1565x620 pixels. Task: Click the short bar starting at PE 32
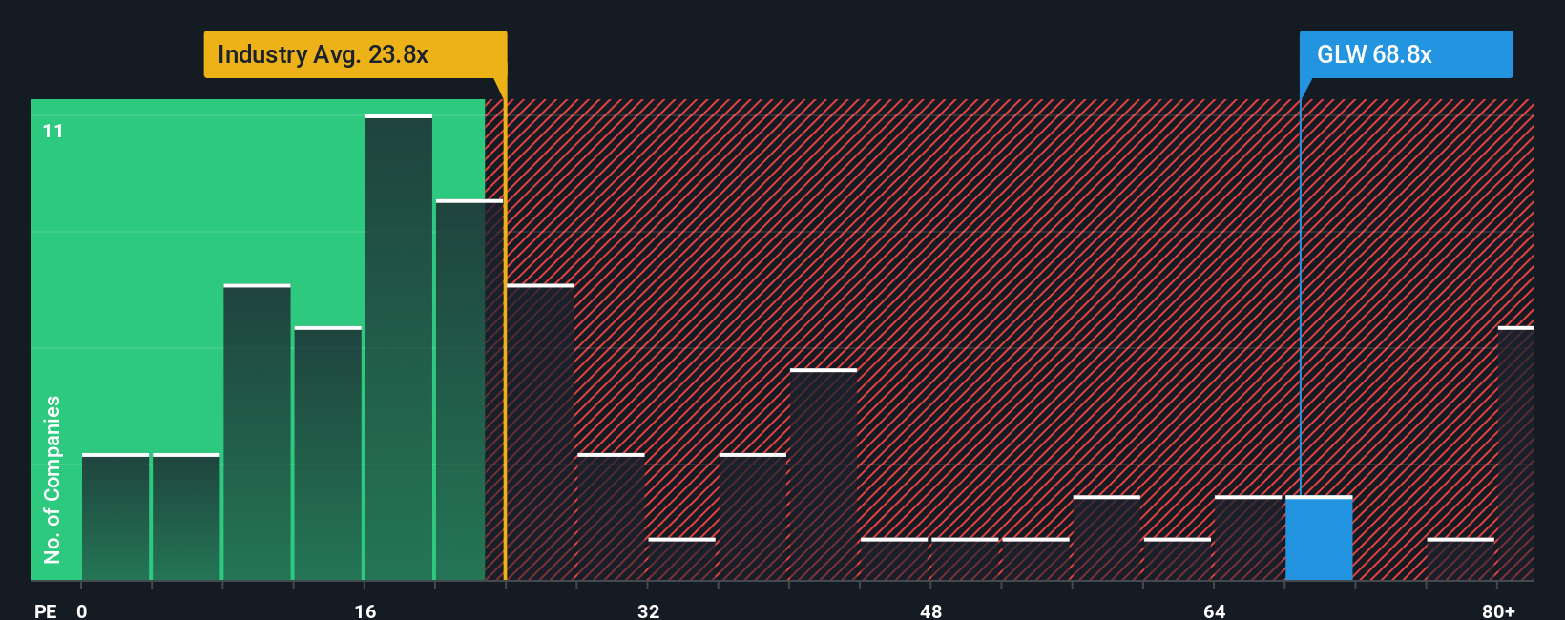(682, 559)
